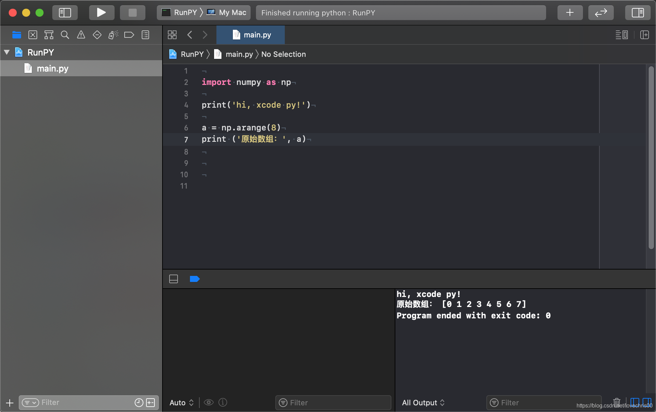Click main.py in the jump bar
This screenshot has width=656, height=412.
(234, 54)
